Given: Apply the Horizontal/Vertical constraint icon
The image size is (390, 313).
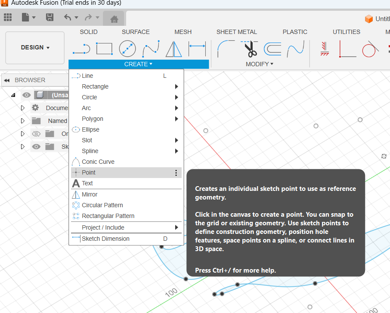Looking at the screenshot, I should click(x=324, y=49).
